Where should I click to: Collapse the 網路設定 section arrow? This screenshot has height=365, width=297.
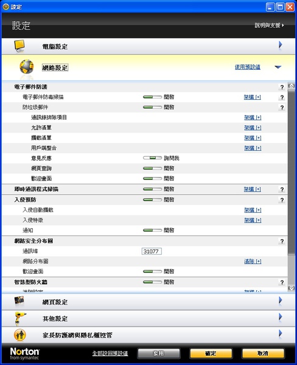pos(278,67)
